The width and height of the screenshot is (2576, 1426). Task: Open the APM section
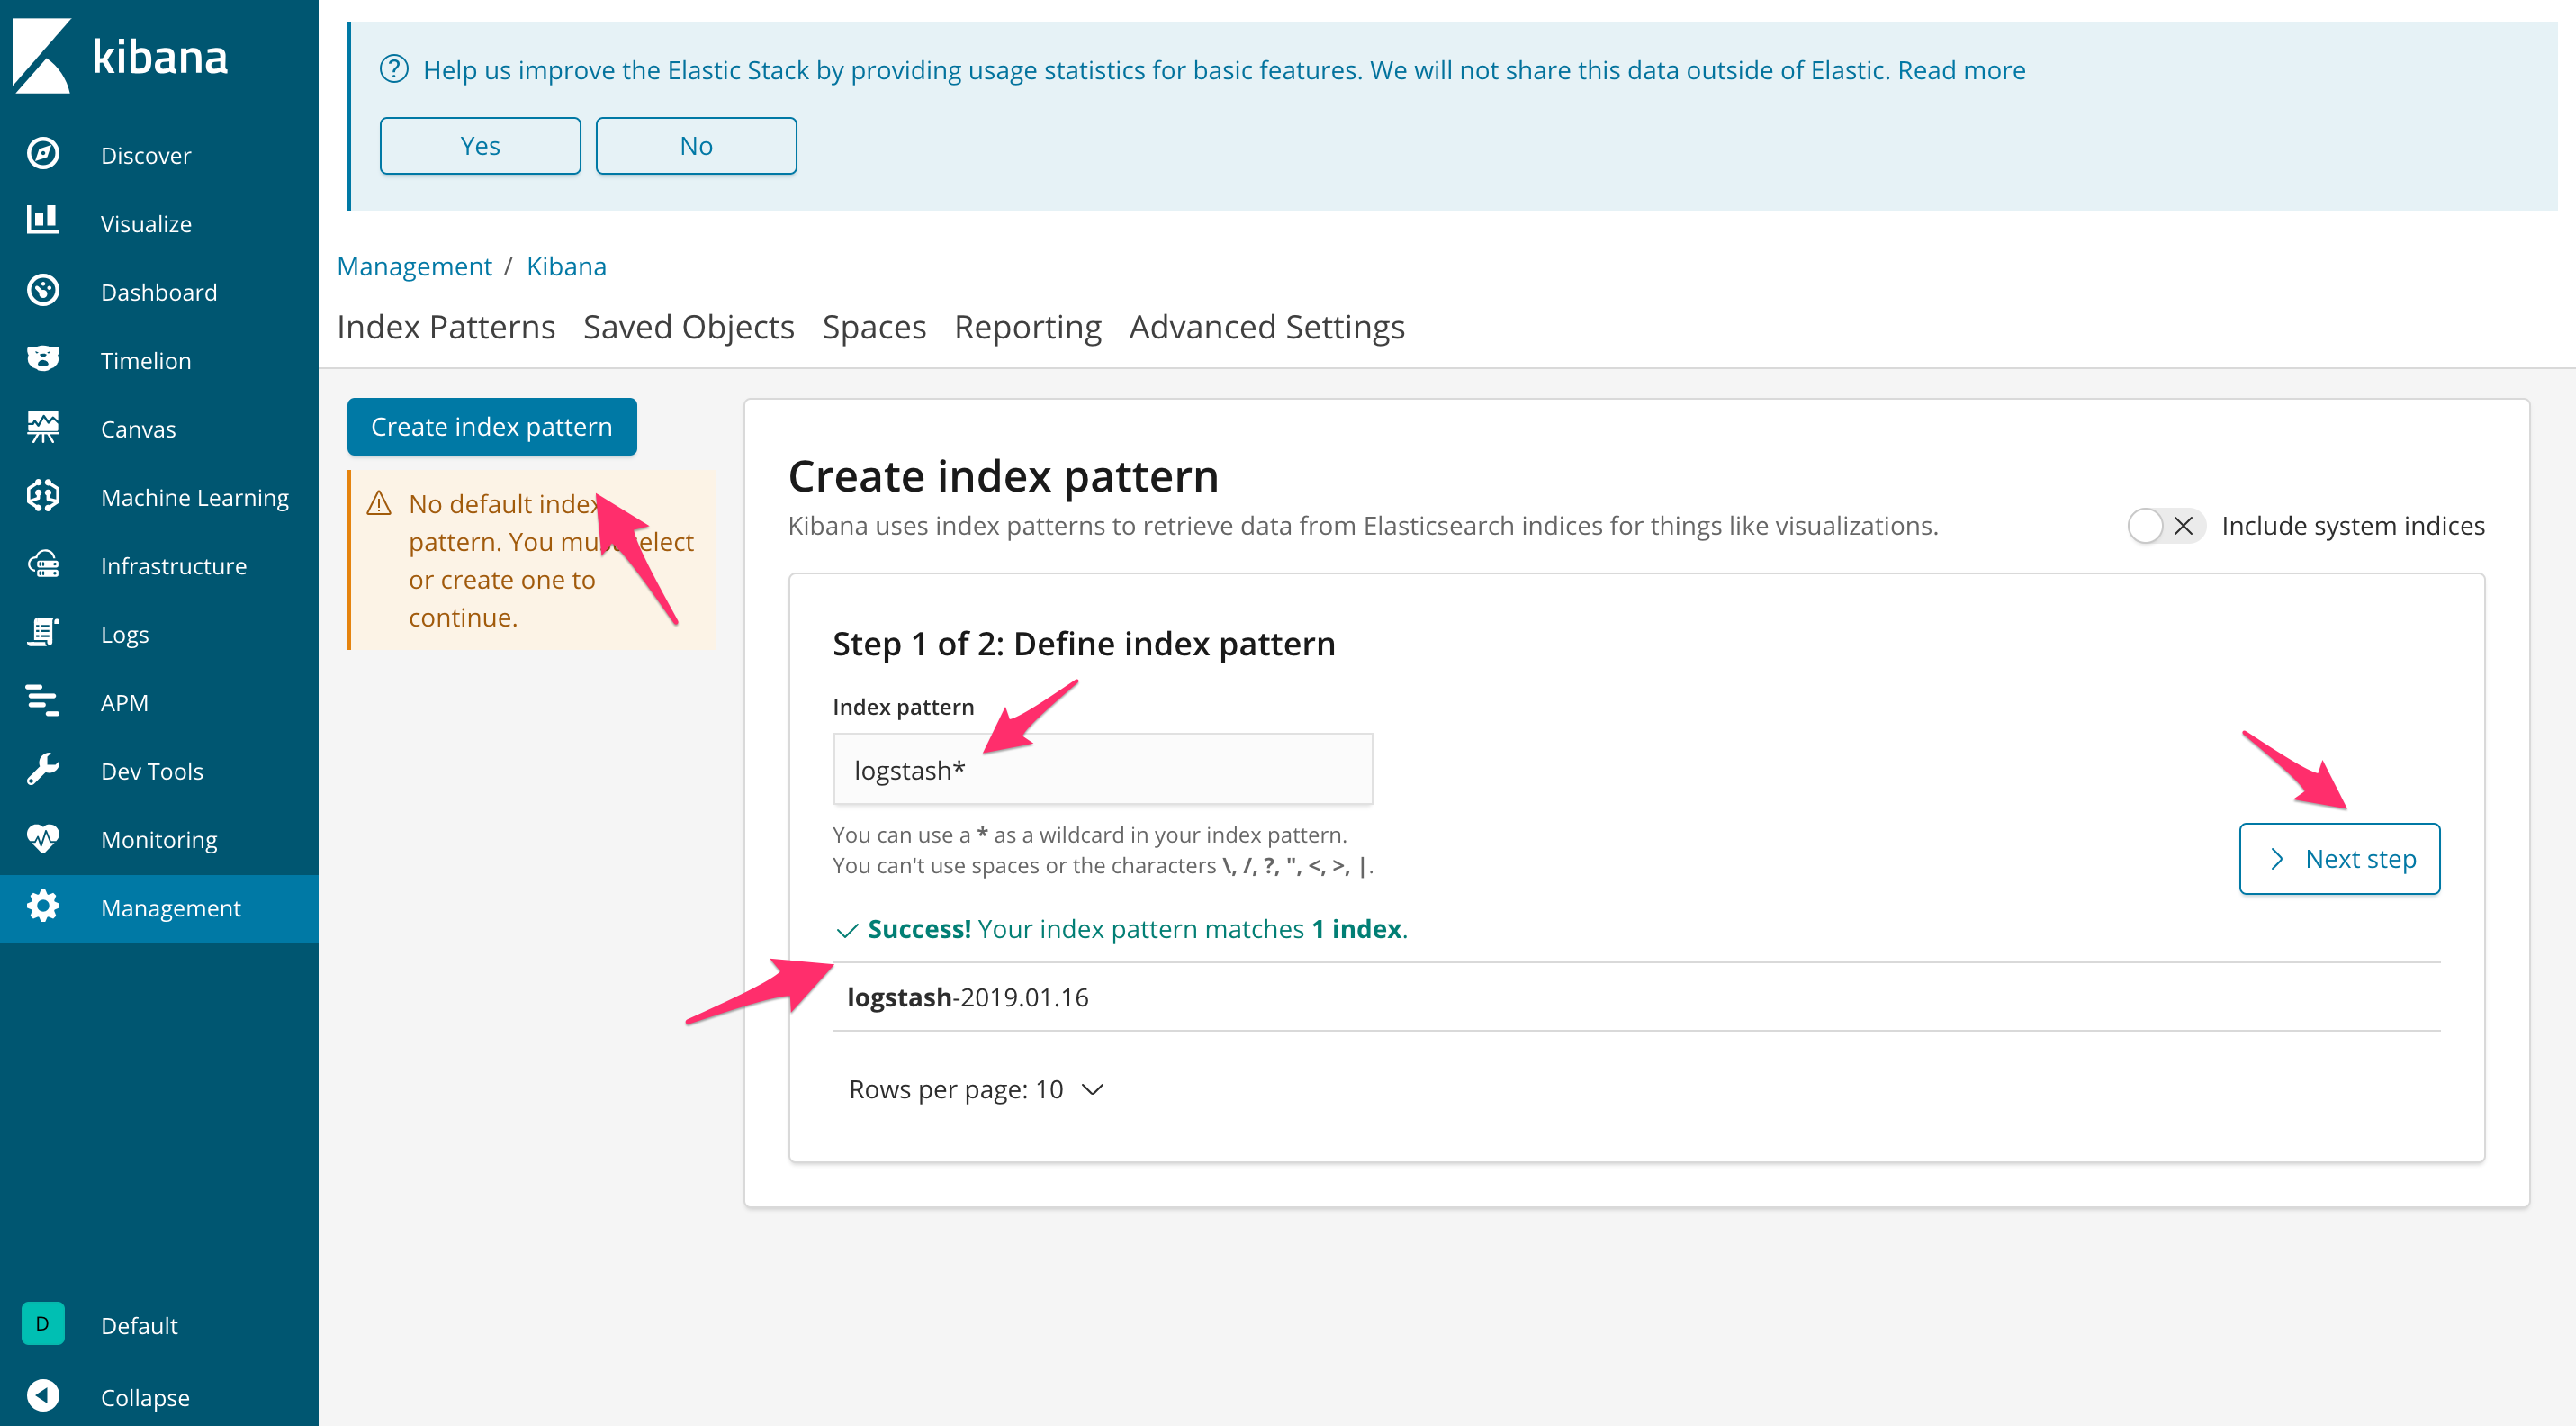click(x=124, y=702)
